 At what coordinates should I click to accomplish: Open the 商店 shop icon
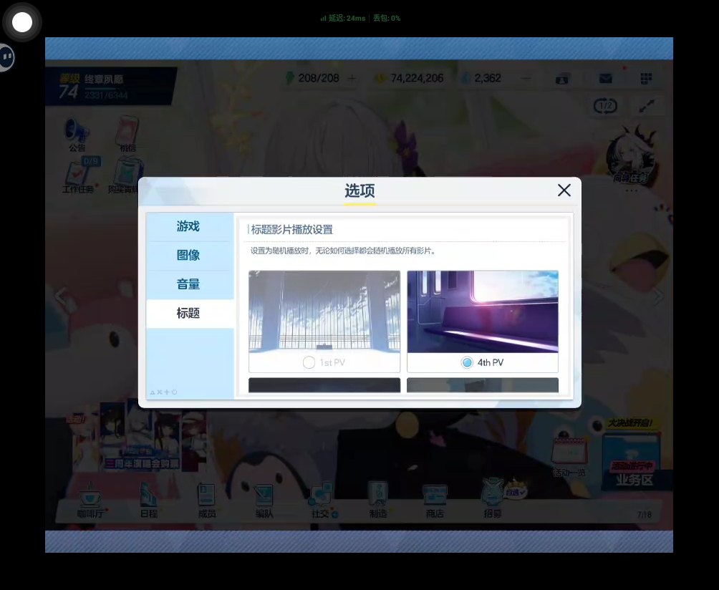coord(435,501)
